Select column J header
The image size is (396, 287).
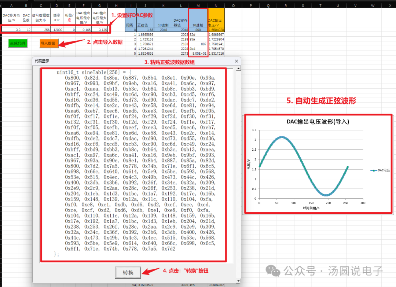tap(145, 5)
